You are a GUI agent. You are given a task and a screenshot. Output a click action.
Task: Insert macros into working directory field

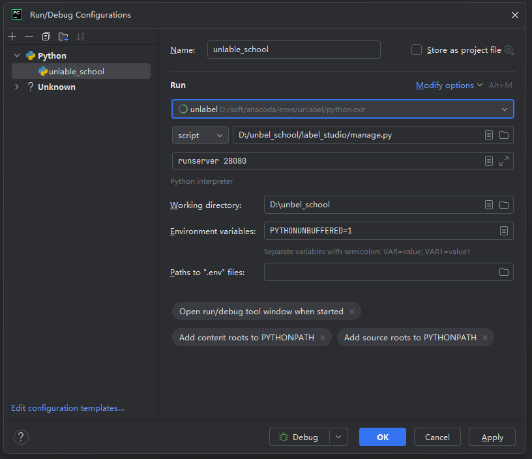point(488,205)
